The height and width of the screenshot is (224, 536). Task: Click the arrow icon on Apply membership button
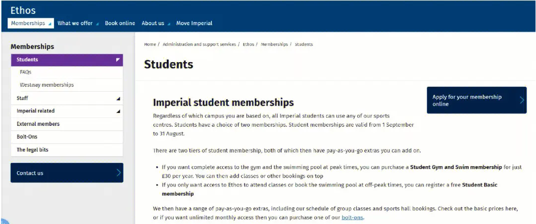522,100
